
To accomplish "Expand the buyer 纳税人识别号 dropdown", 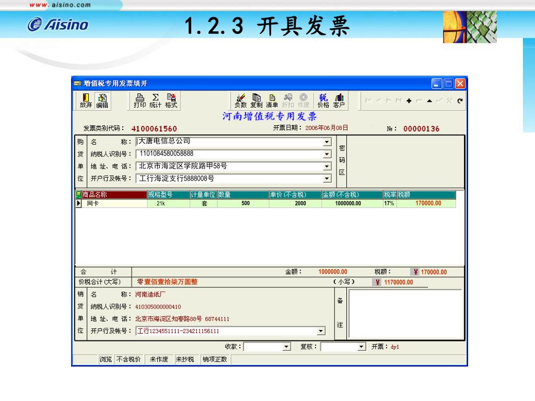I will (327, 154).
